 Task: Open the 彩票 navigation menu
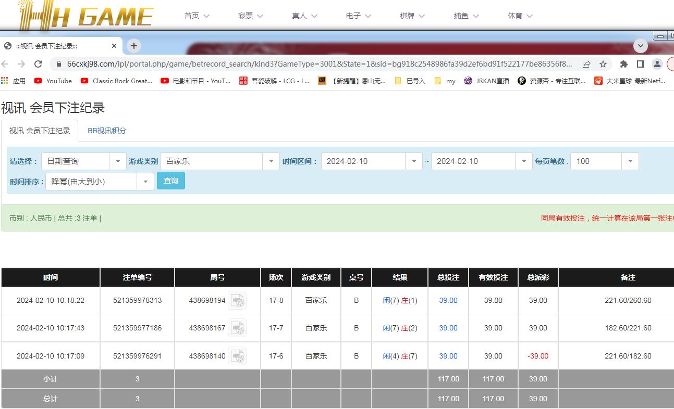point(250,16)
